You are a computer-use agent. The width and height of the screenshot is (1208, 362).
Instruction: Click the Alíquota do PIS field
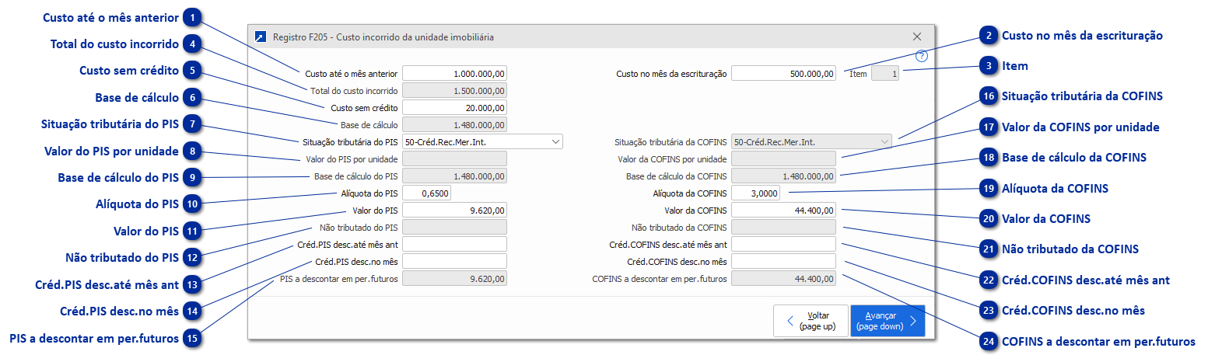click(x=427, y=193)
